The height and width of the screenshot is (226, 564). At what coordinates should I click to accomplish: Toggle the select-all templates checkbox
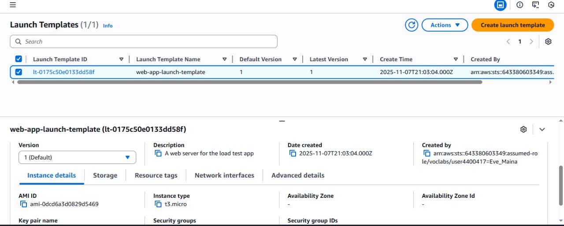19,59
